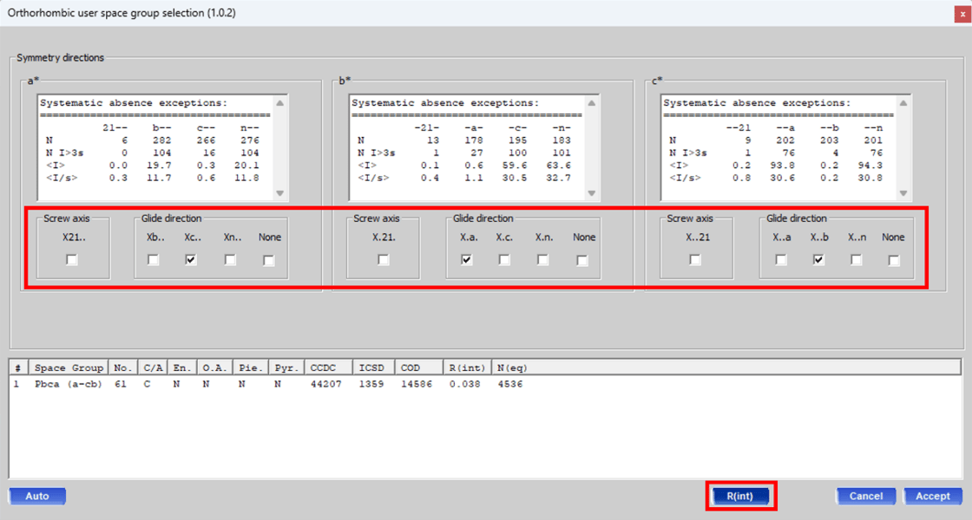The height and width of the screenshot is (520, 972).
Task: Tick the Xn.. glide direction checkbox
Action: pos(230,260)
